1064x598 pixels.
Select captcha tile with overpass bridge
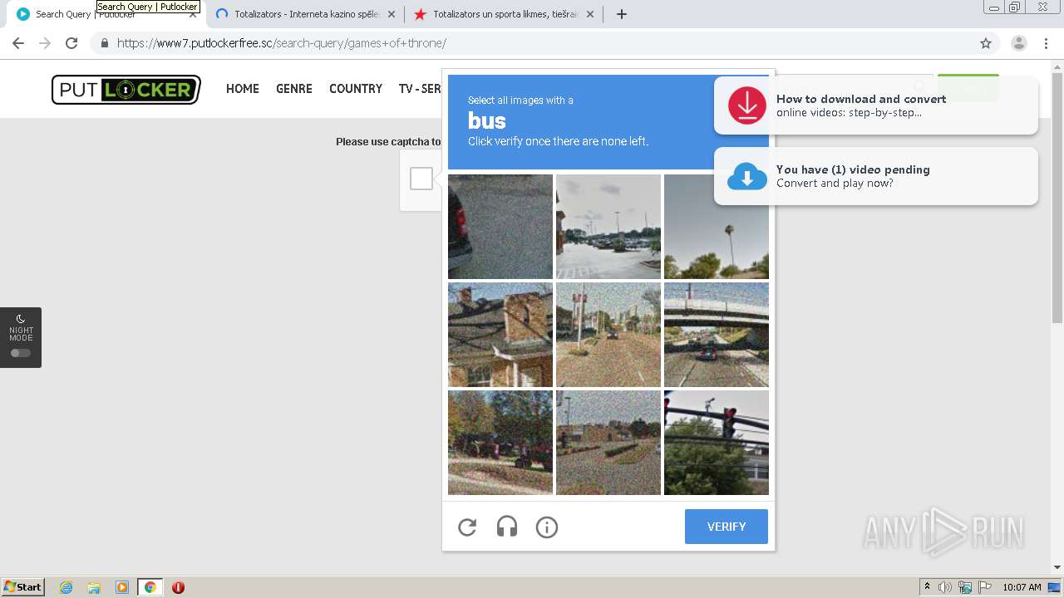coord(717,335)
